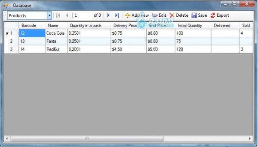
Task: Click Coca Cola's '$0.75' delivery price
Action: 128,33
